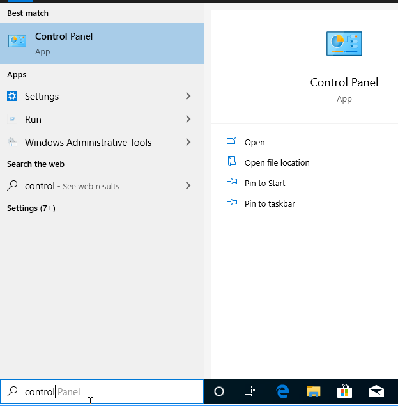Expand the control web search arrow
Image resolution: width=398 pixels, height=408 pixels.
coord(188,186)
